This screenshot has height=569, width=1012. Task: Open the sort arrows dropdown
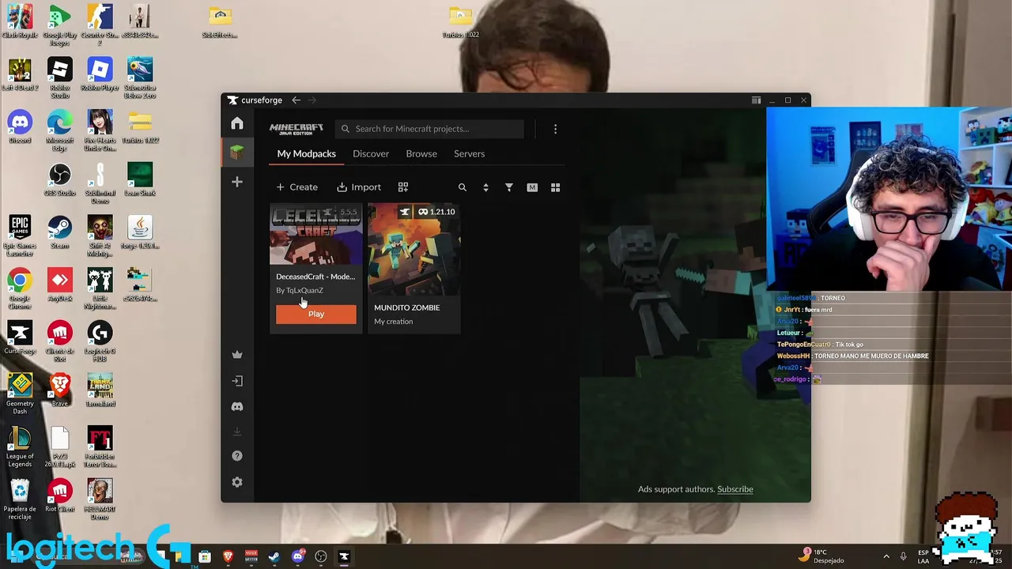coord(485,187)
